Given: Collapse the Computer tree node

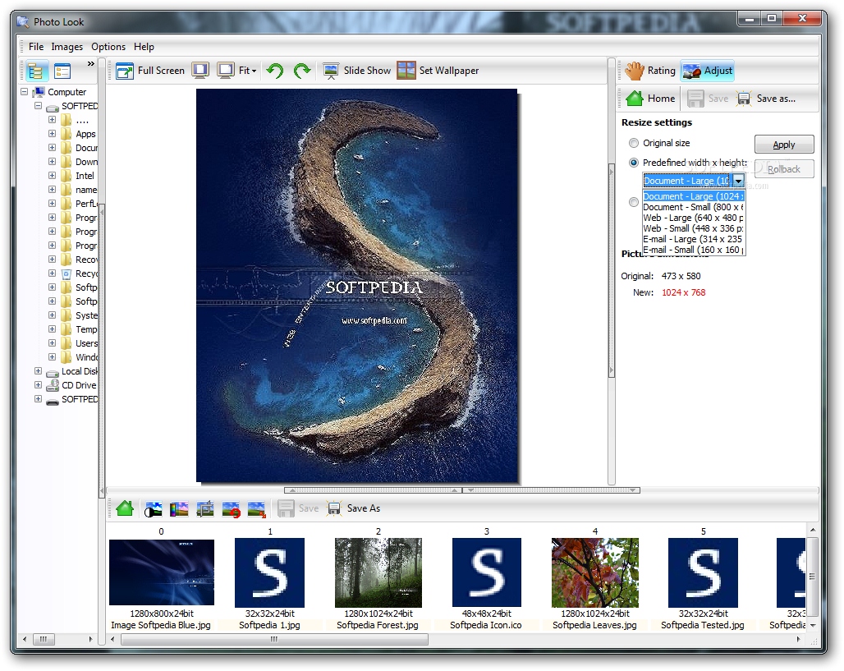Looking at the screenshot, I should click(x=25, y=92).
